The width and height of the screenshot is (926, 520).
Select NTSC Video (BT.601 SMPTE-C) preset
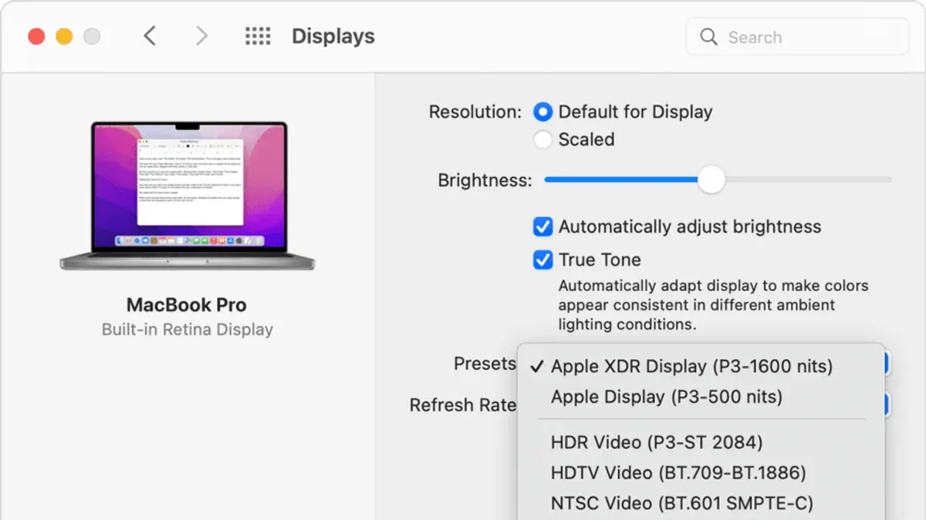point(701,503)
